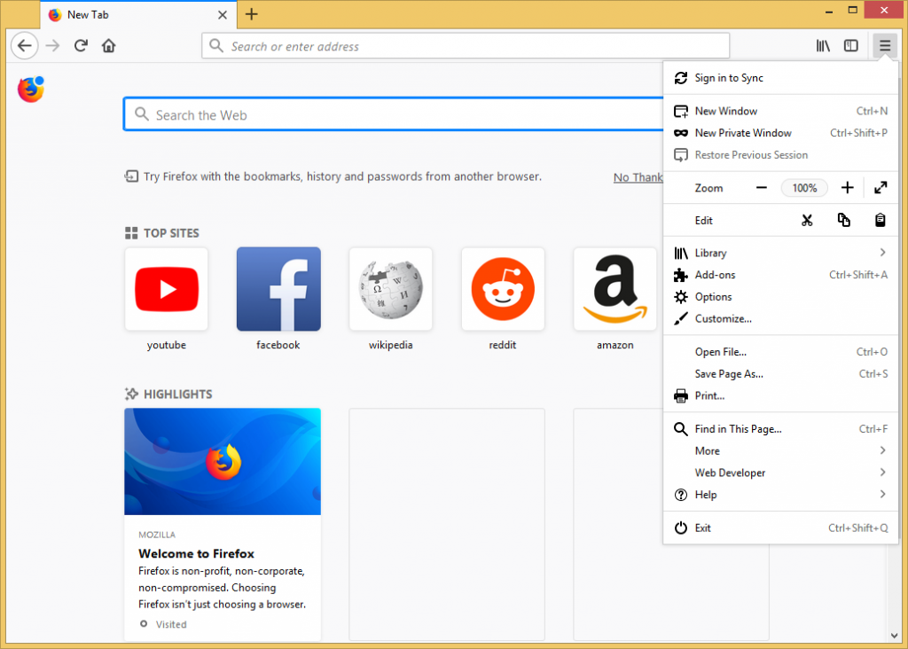Screen dimensions: 908x649
Task: Reload the current page
Action: (81, 46)
